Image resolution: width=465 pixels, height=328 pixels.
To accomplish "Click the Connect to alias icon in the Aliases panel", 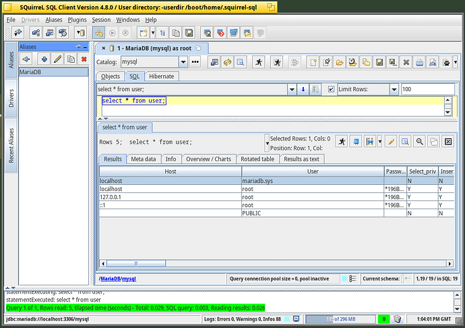I will pyautogui.click(x=26, y=59).
